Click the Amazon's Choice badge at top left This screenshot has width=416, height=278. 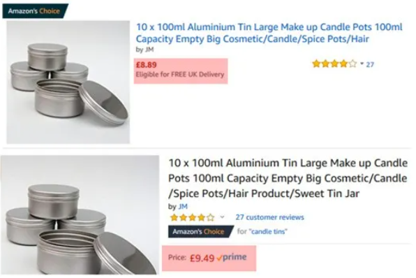pos(35,11)
